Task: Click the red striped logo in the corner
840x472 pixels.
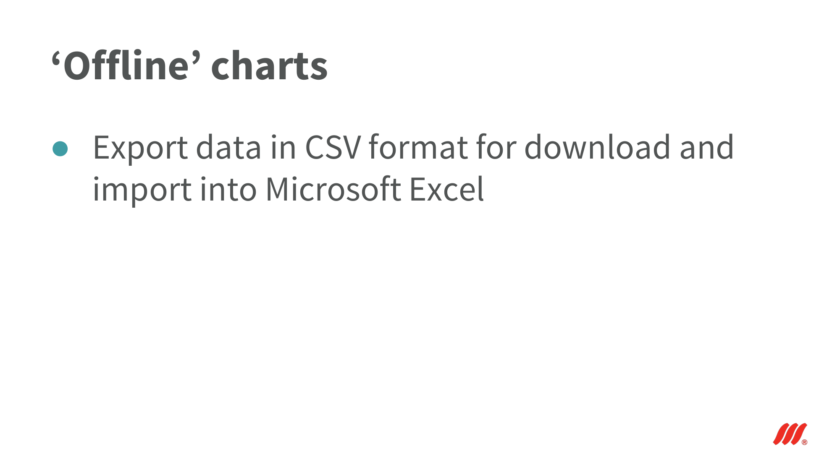Action: point(789,434)
